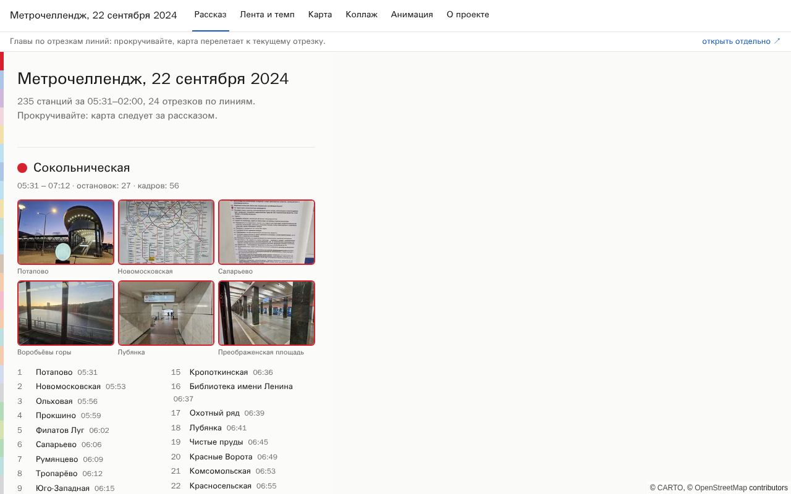Select red segment at top of line strip

click(x=2, y=61)
